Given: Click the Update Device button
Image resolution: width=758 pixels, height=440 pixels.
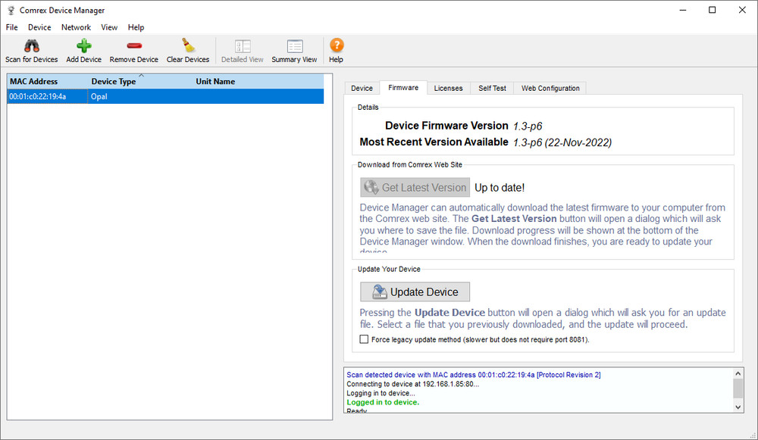Looking at the screenshot, I should click(x=415, y=292).
